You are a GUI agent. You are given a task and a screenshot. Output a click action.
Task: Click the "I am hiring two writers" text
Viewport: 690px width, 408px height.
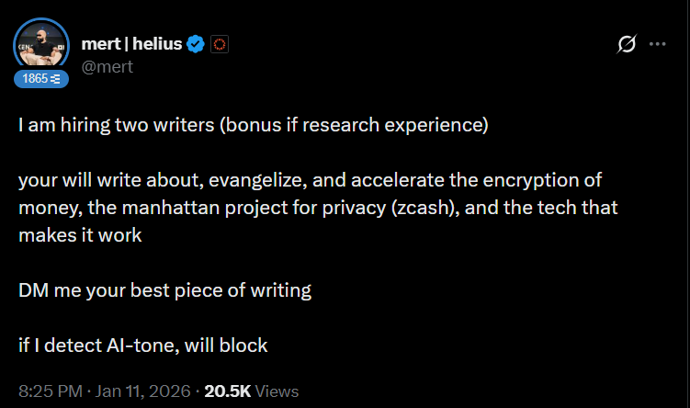116,125
